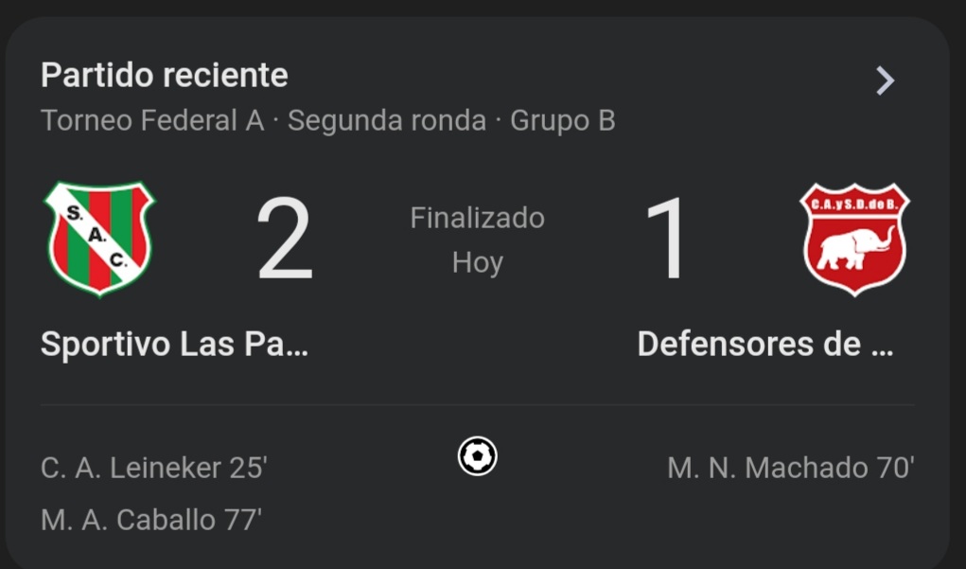966x569 pixels.
Task: Select scorer M. A. Caballo 77'
Action: [x=151, y=519]
